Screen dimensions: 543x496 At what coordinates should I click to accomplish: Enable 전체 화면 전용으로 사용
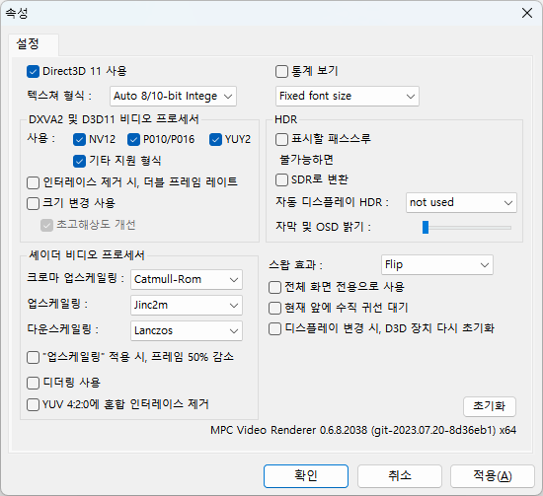[x=275, y=287]
